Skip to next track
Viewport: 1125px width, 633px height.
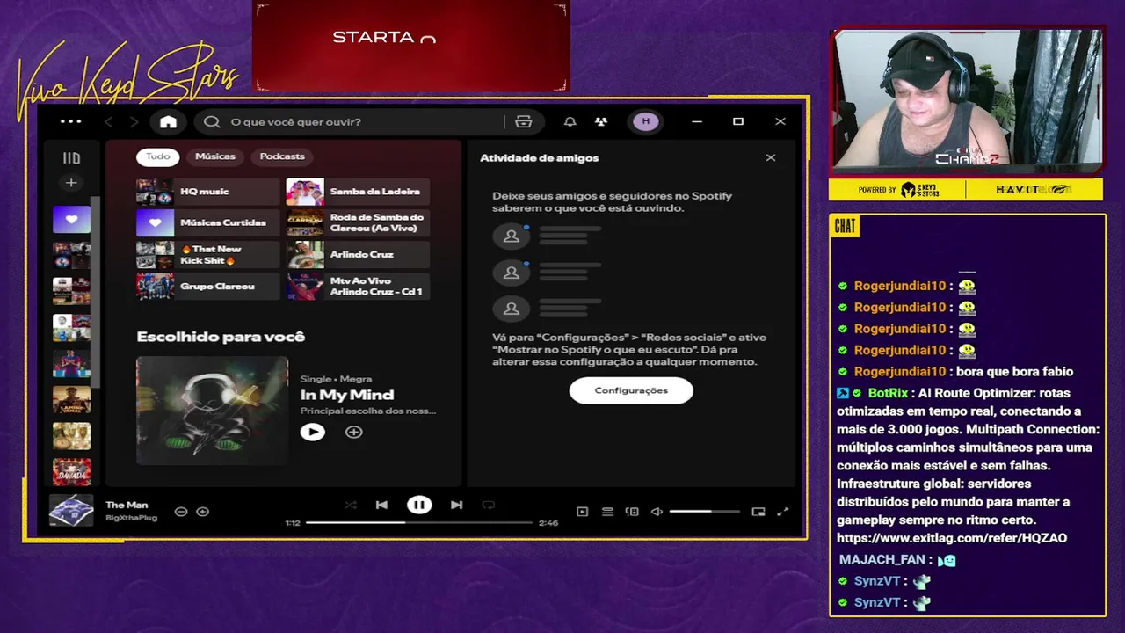[456, 505]
